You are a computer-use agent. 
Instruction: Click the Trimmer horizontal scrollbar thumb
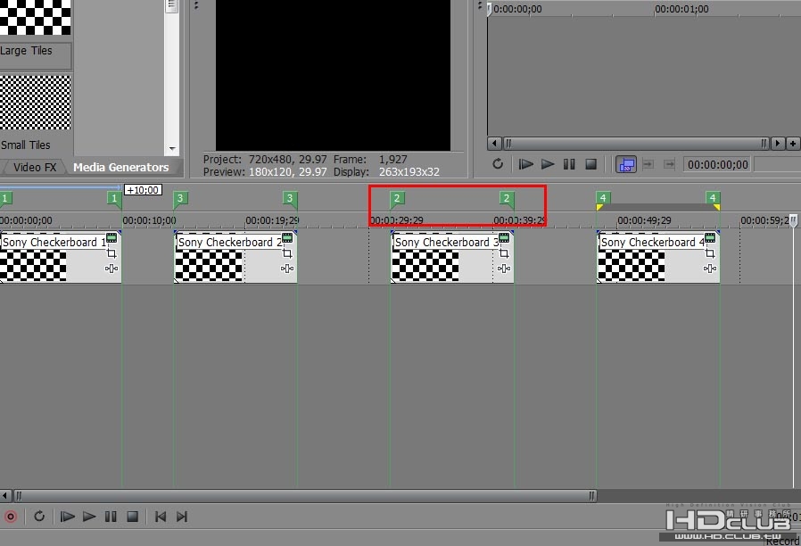point(636,144)
